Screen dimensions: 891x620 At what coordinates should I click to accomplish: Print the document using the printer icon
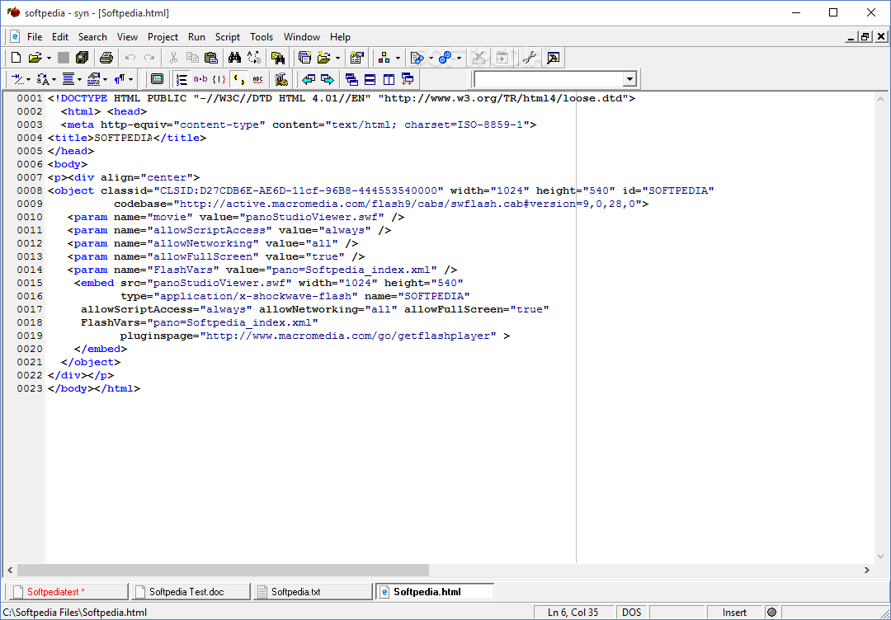tap(106, 58)
